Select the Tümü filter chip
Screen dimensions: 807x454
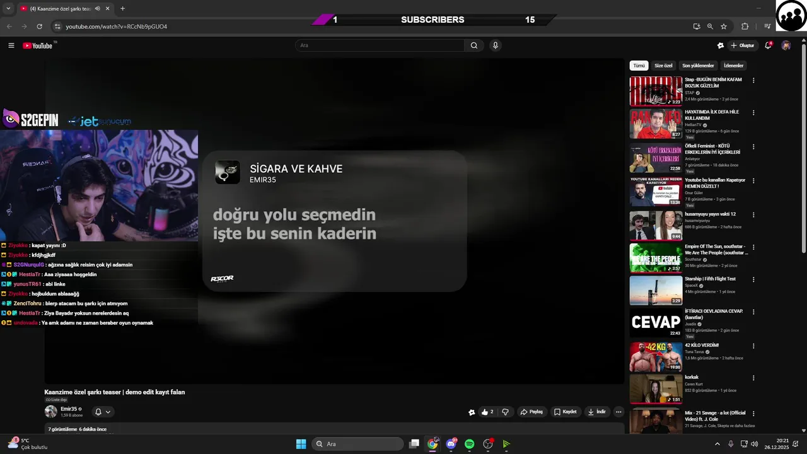coord(639,66)
